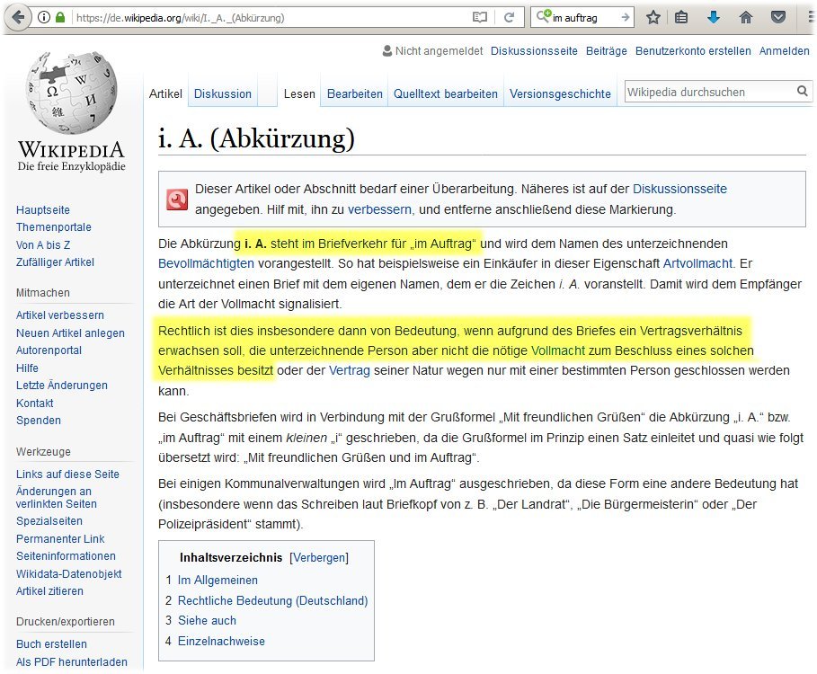Click Neuen Artikel anlegen
Screen dimensions: 817x674
(70, 333)
